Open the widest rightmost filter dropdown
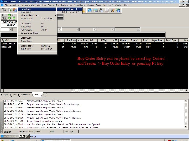189x141 pixels. point(138,29)
